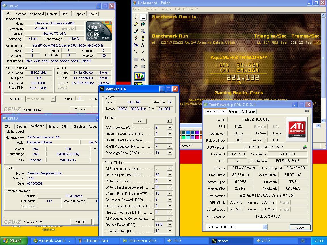The image size is (327, 245).
Task: Click the BIOS save chip icon in GPU-Z
Action: [305, 147]
